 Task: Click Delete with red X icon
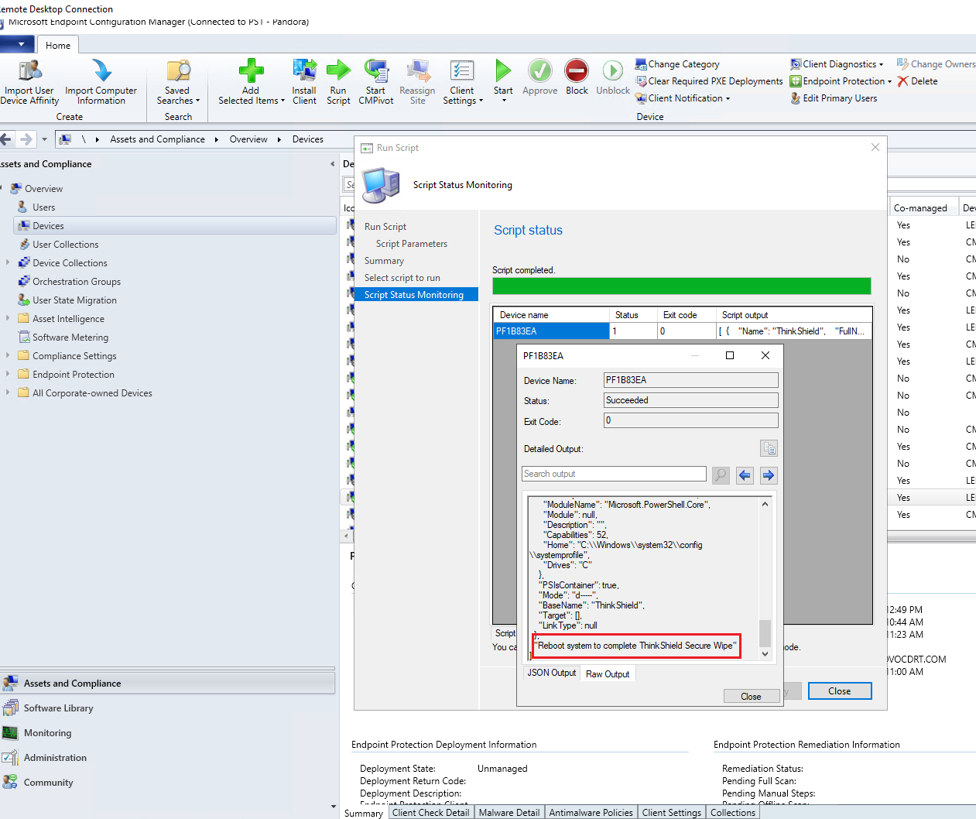918,81
